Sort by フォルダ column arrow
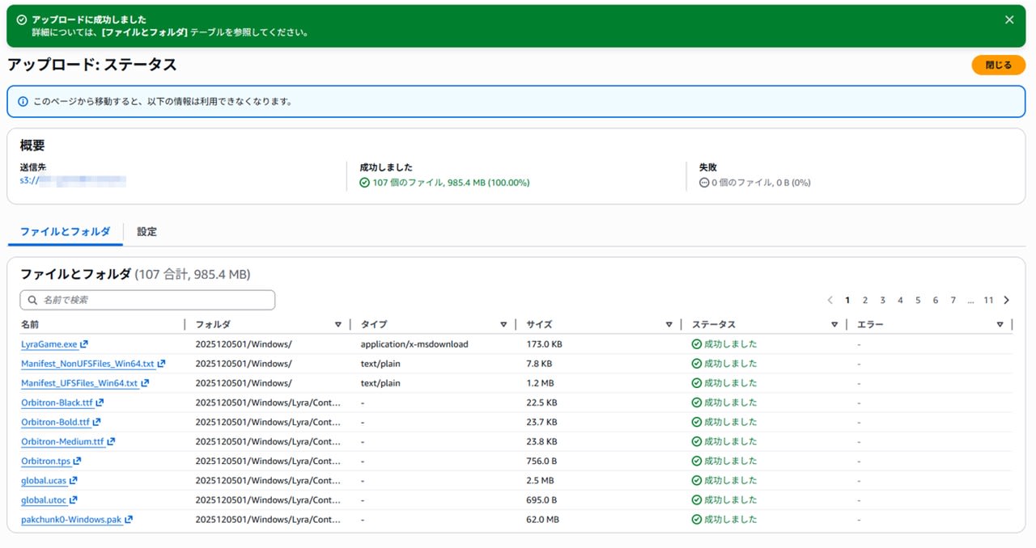This screenshot has height=548, width=1036. pos(338,325)
